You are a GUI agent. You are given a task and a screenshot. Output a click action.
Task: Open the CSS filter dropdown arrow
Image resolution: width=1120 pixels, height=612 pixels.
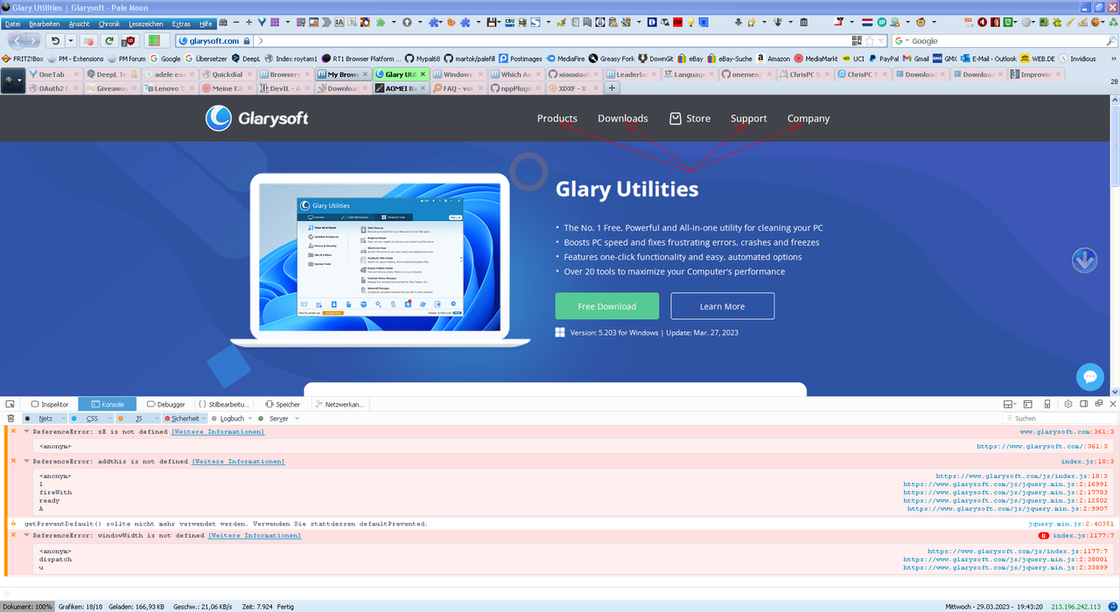coord(108,419)
